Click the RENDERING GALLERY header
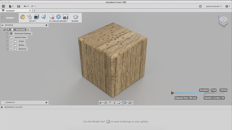This screenshot has height=130, width=232. pos(13,107)
